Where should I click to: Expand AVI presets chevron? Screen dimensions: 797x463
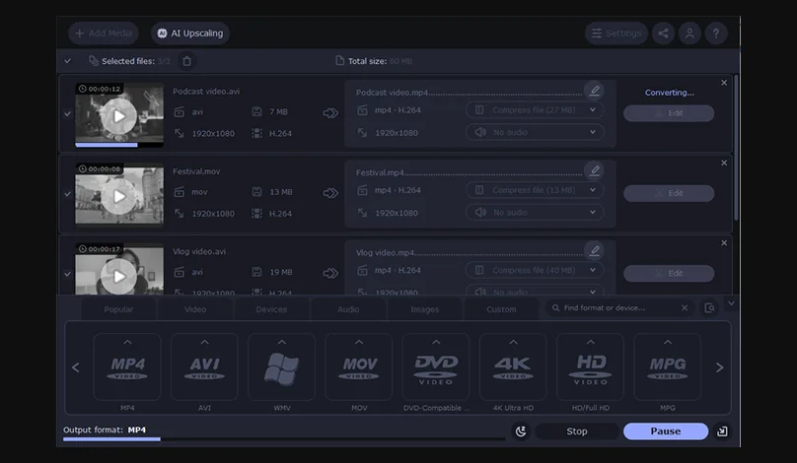pyautogui.click(x=205, y=342)
